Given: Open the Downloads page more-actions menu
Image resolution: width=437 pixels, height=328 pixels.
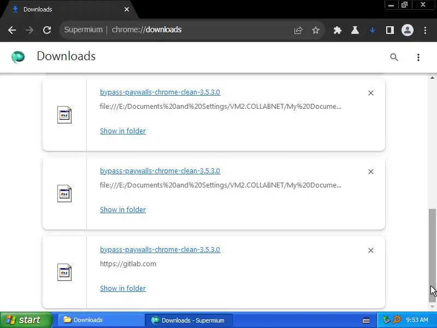Looking at the screenshot, I should click(x=418, y=57).
